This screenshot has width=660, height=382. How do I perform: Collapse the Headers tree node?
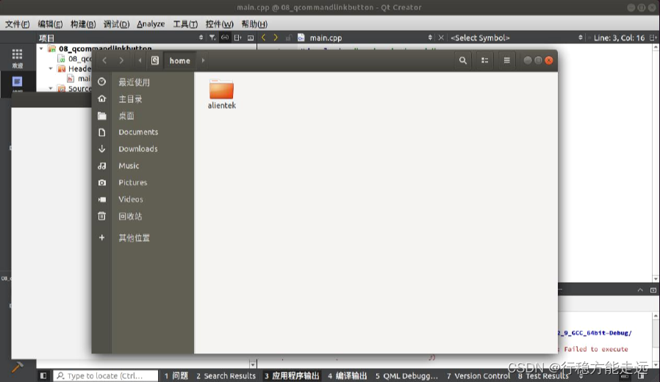coord(51,68)
